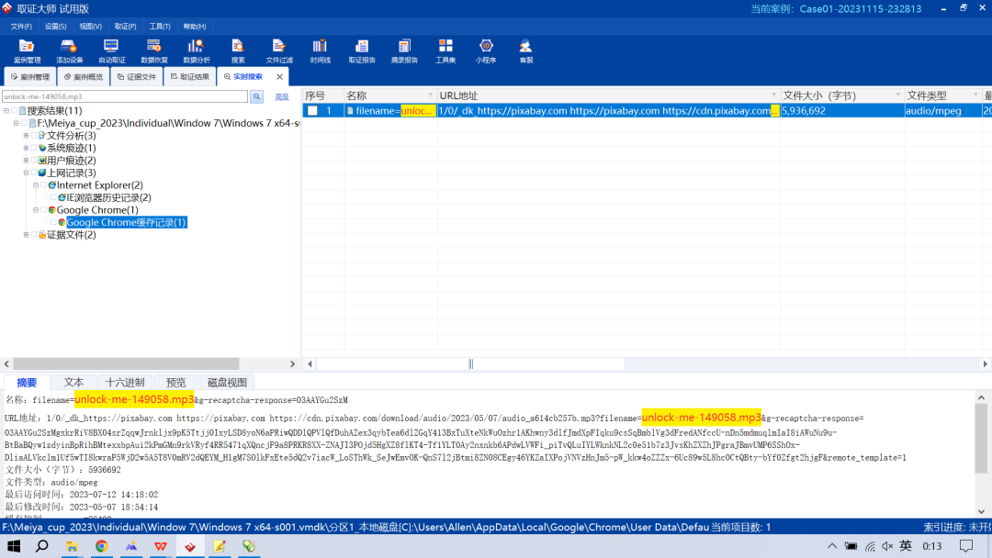
Task: Switch to 磁盘视图 tab
Action: coord(227,383)
